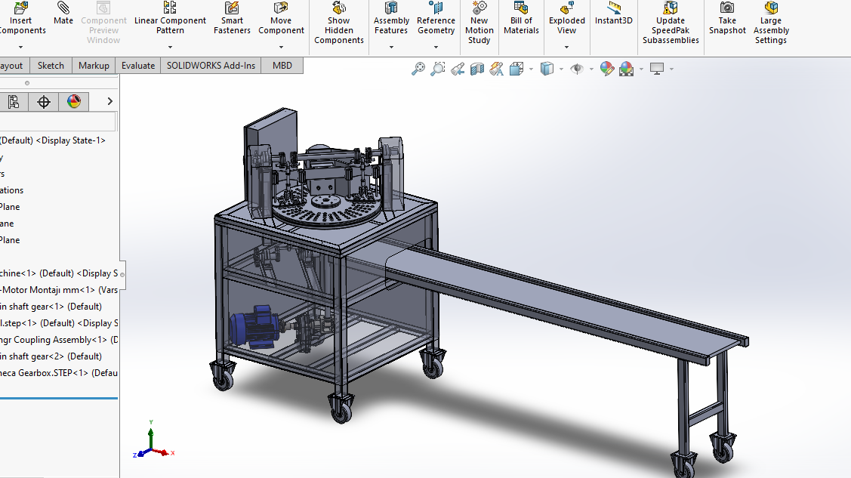The width and height of the screenshot is (851, 478).
Task: Click the Hide/Show Items eye icon
Action: point(577,69)
